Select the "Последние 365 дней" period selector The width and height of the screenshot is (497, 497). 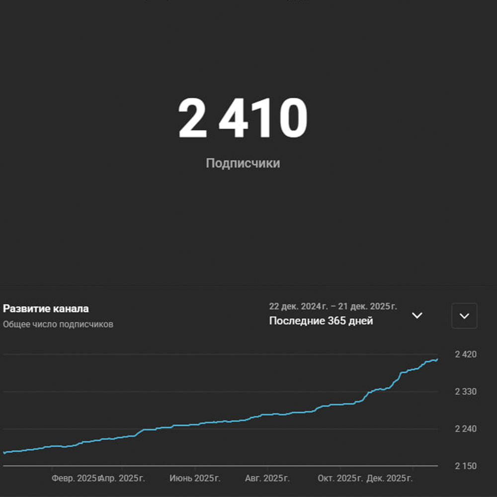click(x=321, y=321)
